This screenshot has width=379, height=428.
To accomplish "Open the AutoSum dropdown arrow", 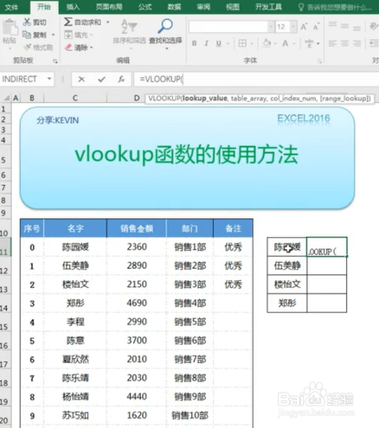I will (108, 22).
